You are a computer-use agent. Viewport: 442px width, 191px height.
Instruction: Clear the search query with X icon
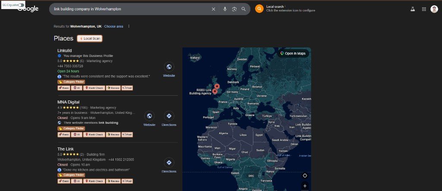(213, 9)
